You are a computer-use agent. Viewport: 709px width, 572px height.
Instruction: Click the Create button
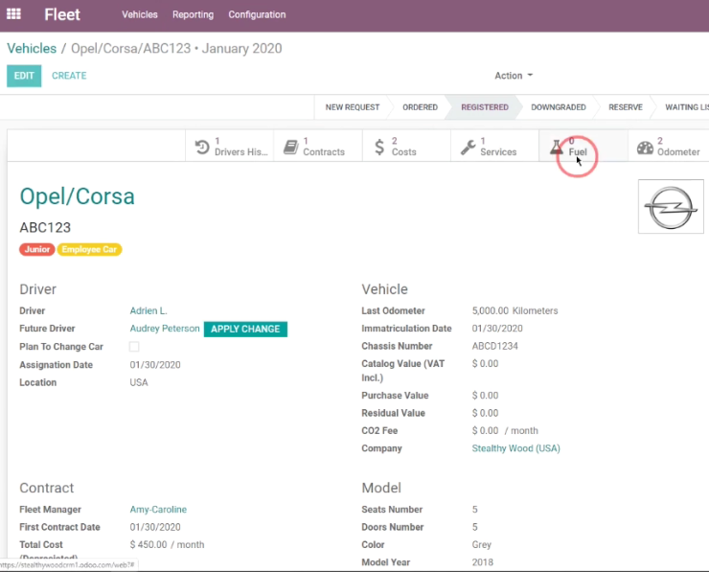[69, 76]
